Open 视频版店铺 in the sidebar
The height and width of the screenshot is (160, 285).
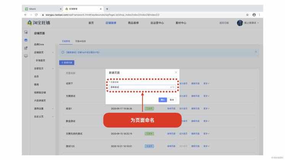point(40,93)
